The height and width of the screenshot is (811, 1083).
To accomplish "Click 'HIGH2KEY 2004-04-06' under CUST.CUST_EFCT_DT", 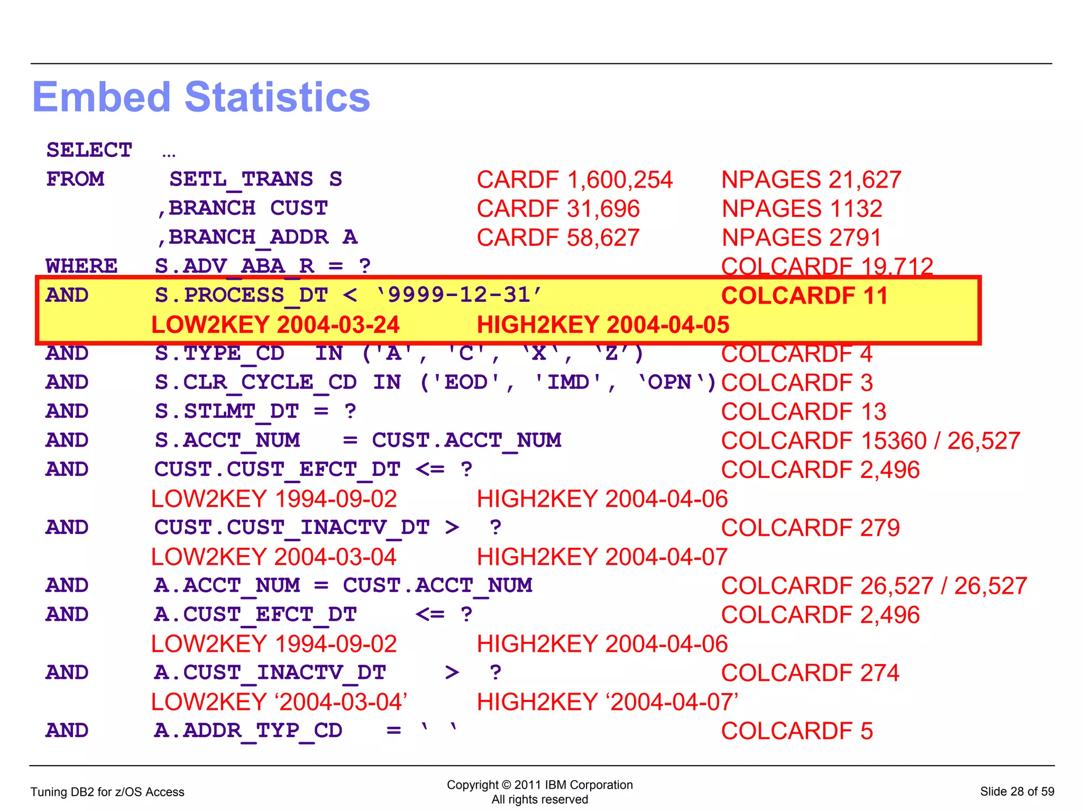I will pyautogui.click(x=602, y=499).
